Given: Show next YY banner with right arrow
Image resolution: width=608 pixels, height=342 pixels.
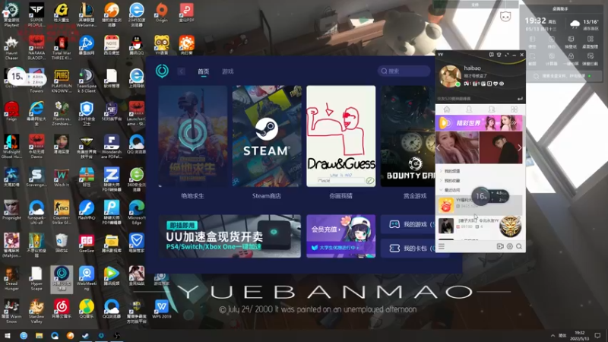Looking at the screenshot, I should click(520, 147).
